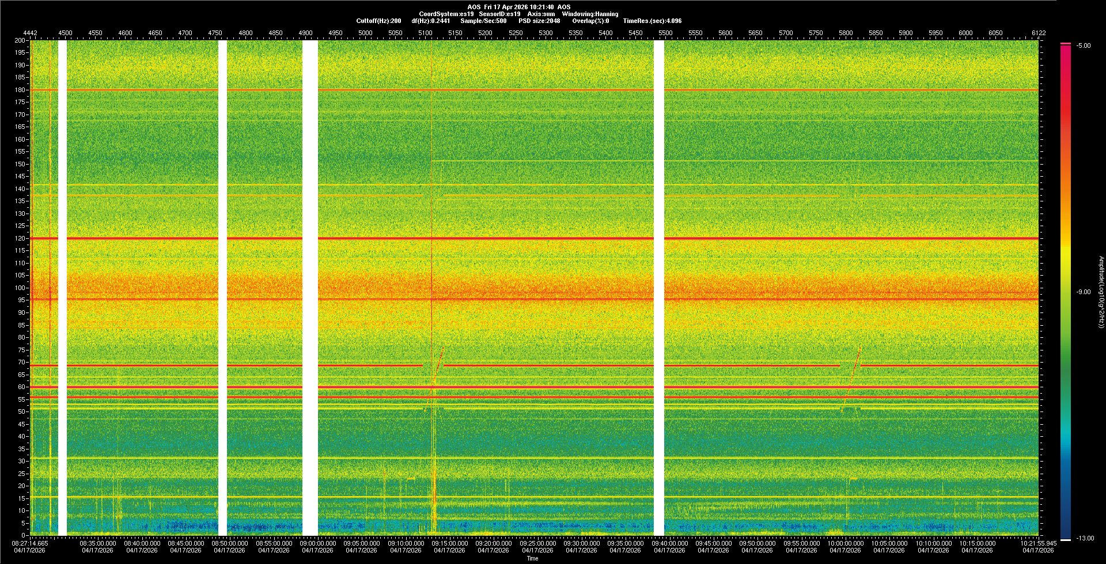
Task: Select the SensorID:es19 header text
Action: point(499,14)
